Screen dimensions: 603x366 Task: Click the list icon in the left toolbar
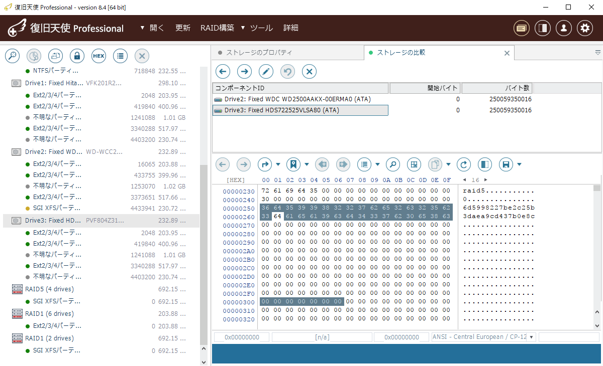pyautogui.click(x=120, y=56)
